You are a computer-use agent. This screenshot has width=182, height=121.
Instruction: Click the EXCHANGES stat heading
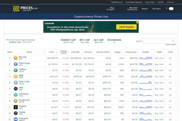[x=114, y=40]
